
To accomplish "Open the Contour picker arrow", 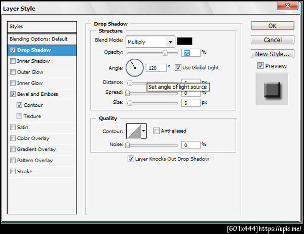I will coord(143,131).
